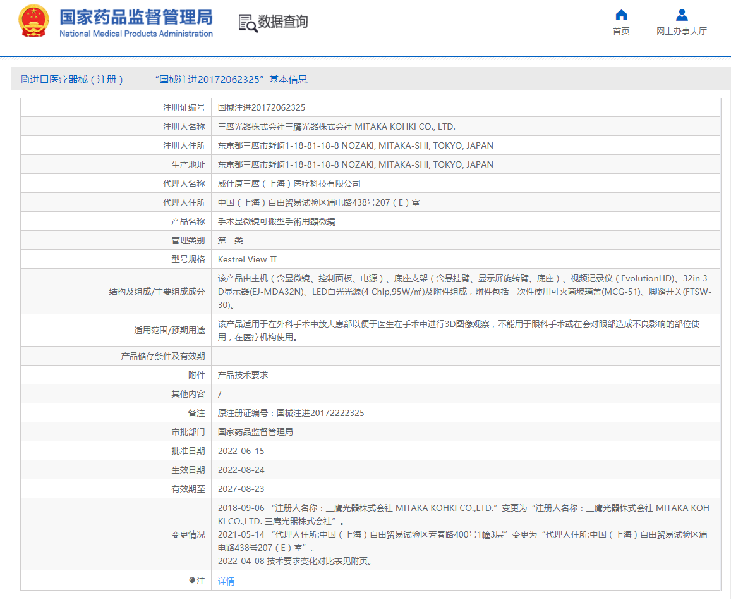
Task: Select approval date 2022-06-15
Action: (x=241, y=451)
